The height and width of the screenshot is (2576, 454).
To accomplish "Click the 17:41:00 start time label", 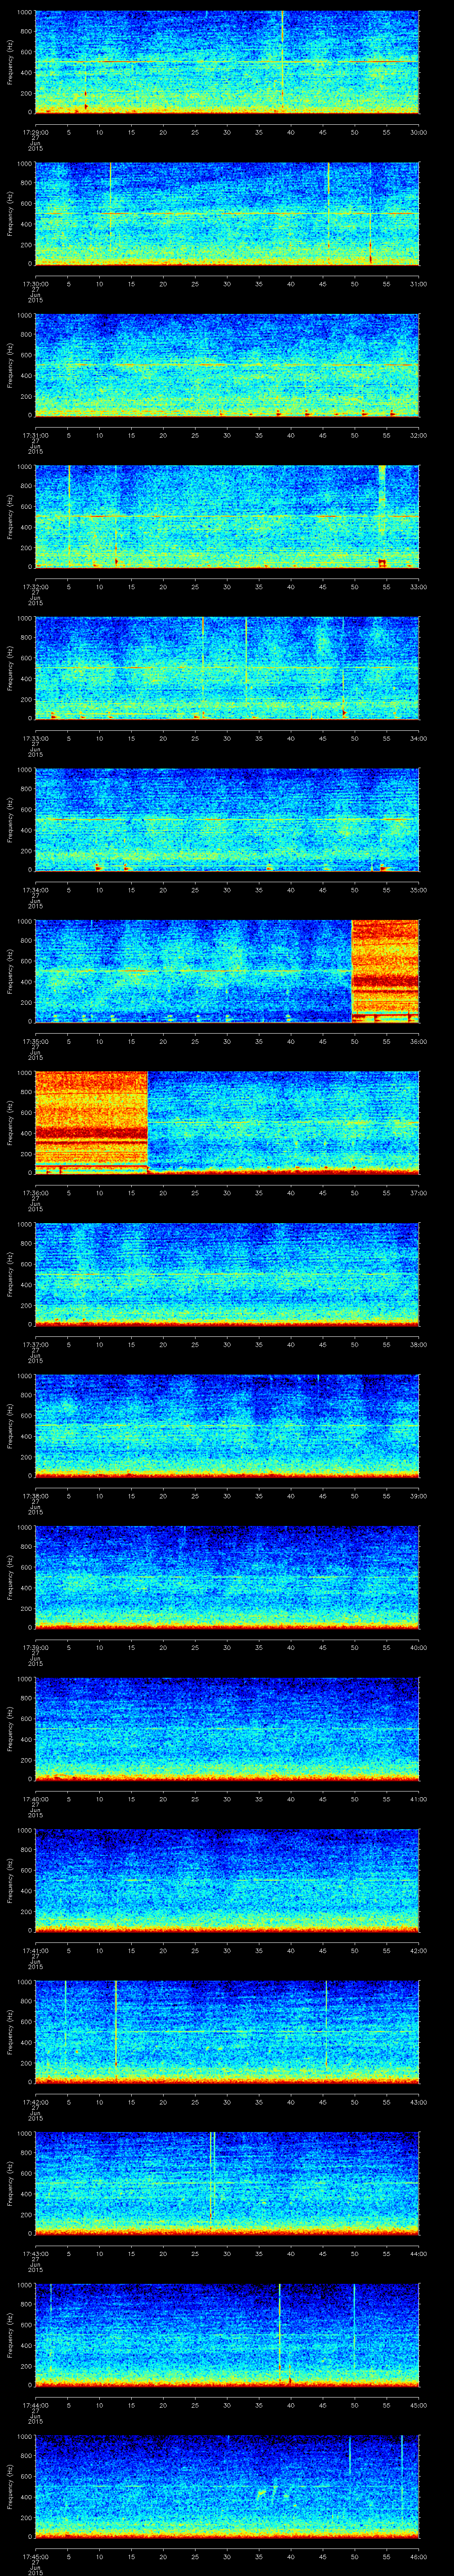I will point(35,1950).
